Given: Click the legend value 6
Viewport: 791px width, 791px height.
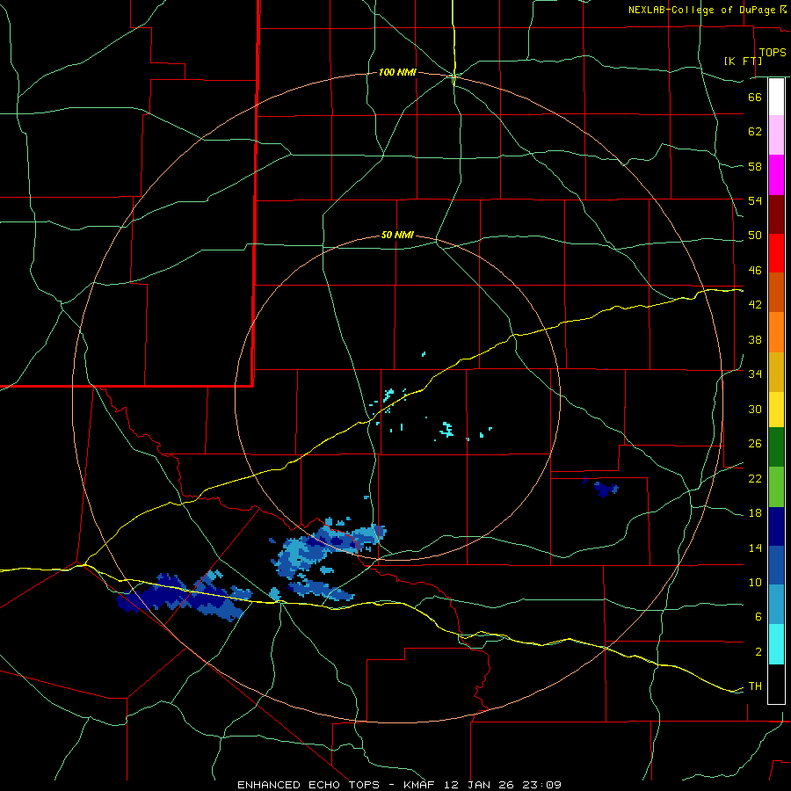Looking at the screenshot, I should (758, 617).
